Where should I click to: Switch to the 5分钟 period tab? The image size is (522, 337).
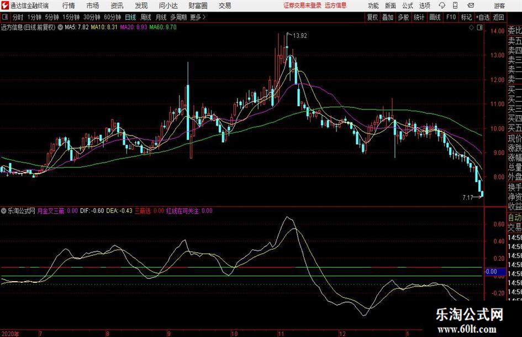point(52,17)
